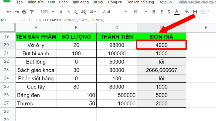216x121 pixels.
Task: Select the cell containing 2666,666667
Action: [x=161, y=70]
